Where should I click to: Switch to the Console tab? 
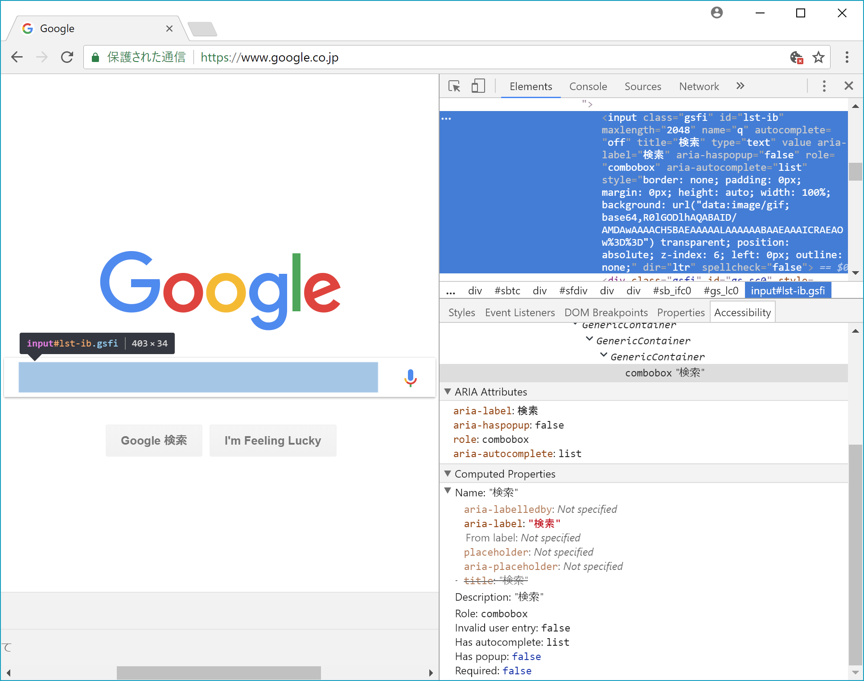(588, 87)
